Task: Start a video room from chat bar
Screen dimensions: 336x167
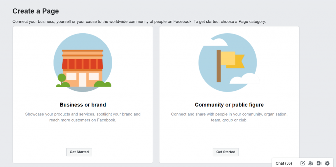Action: (x=319, y=163)
